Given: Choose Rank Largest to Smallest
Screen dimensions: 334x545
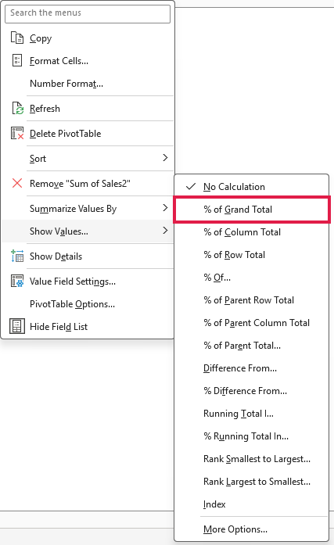Looking at the screenshot, I should [251, 482].
